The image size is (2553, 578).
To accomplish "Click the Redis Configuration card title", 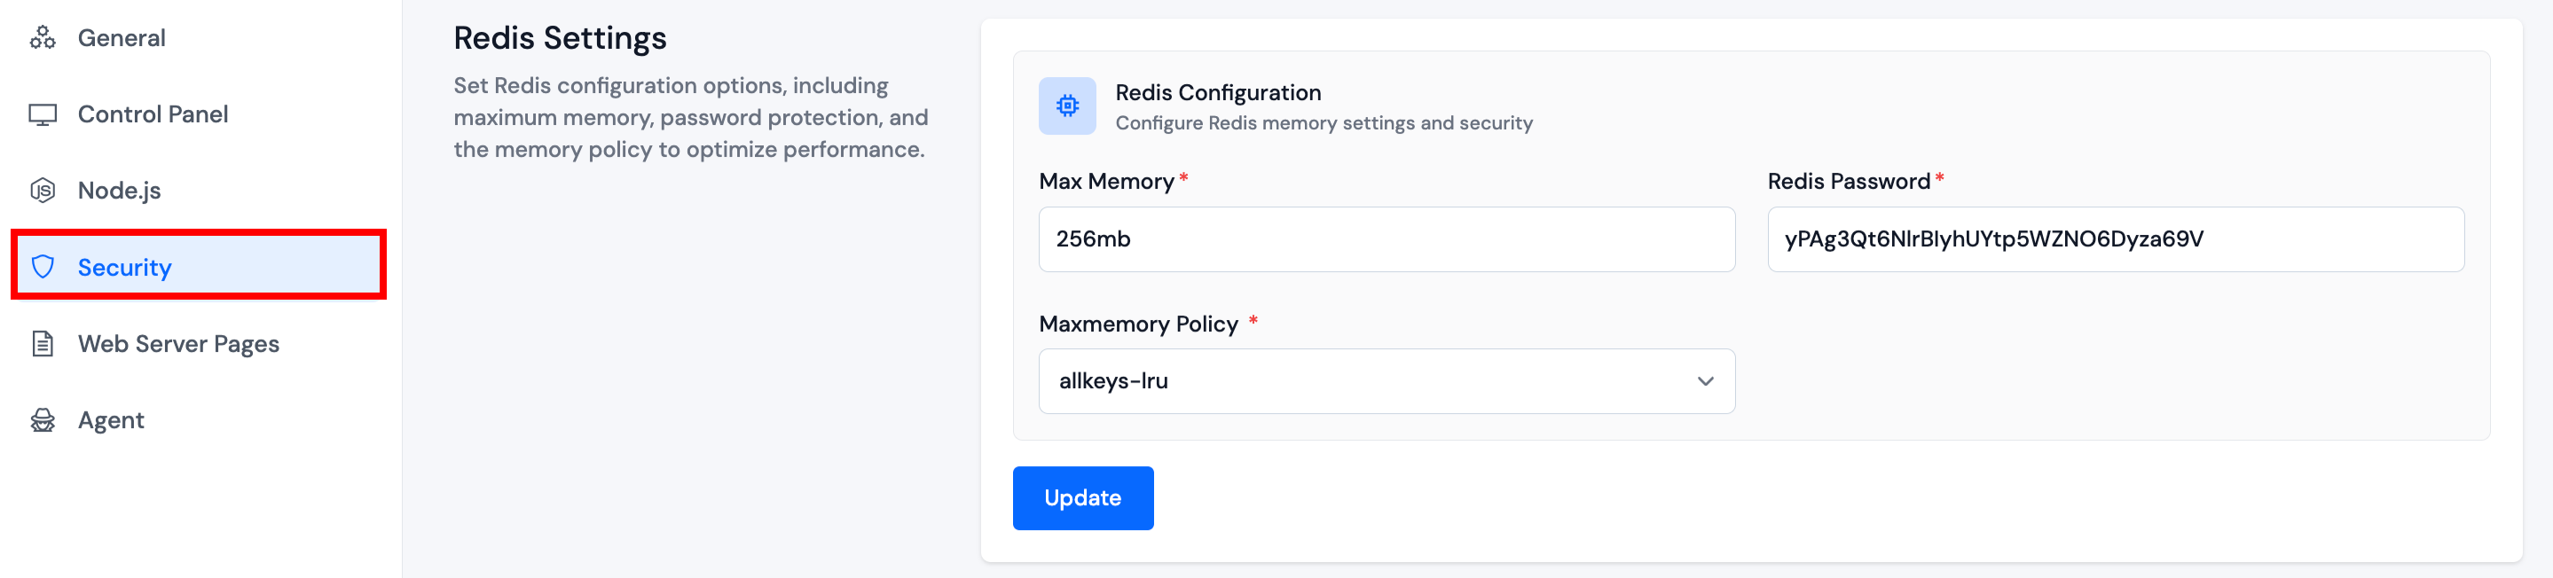I will pos(1217,93).
